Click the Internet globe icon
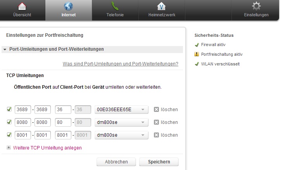Screen dimensions: 295x170 pos(68,6)
